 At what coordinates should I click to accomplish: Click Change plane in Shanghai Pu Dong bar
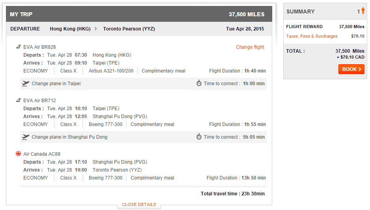[x=143, y=137]
